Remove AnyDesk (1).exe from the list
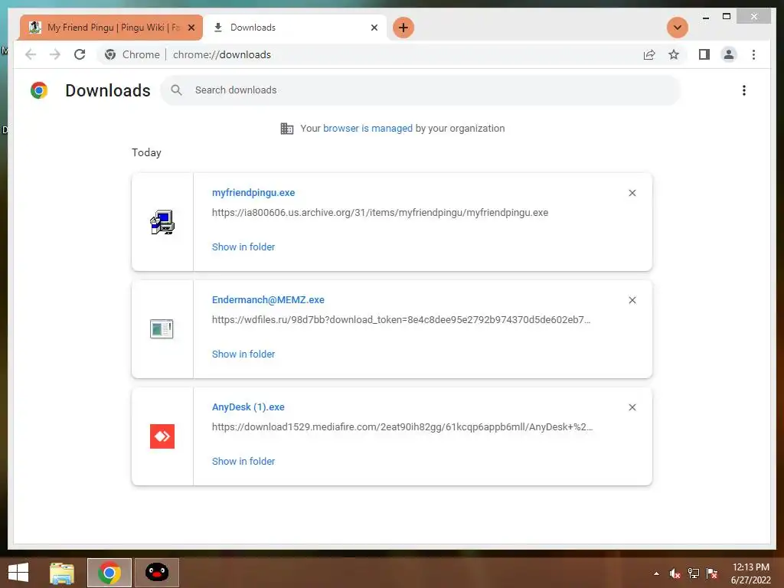Viewport: 784px width, 588px height. coord(632,407)
